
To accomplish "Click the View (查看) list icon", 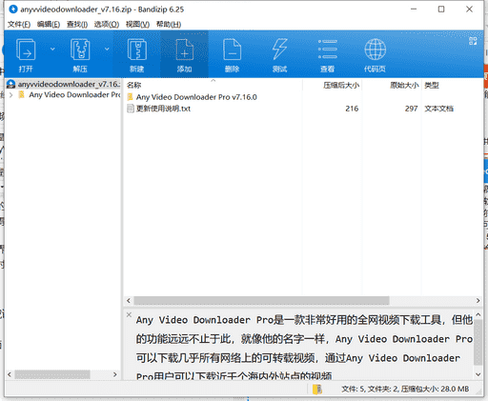I will (328, 50).
